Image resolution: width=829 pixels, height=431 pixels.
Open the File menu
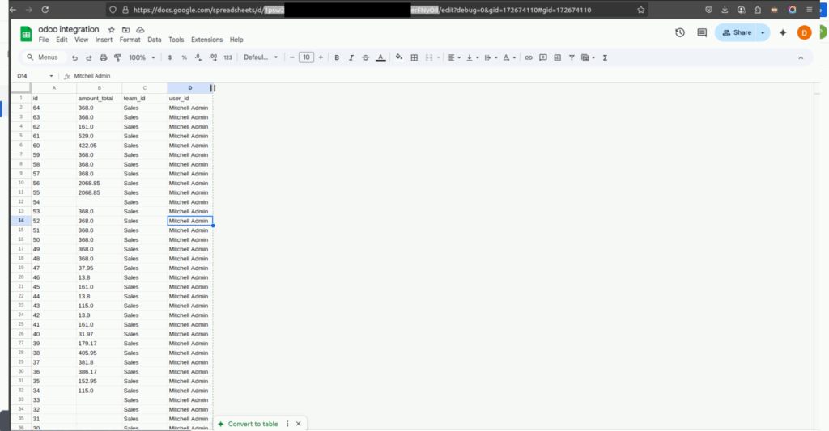[x=44, y=40]
